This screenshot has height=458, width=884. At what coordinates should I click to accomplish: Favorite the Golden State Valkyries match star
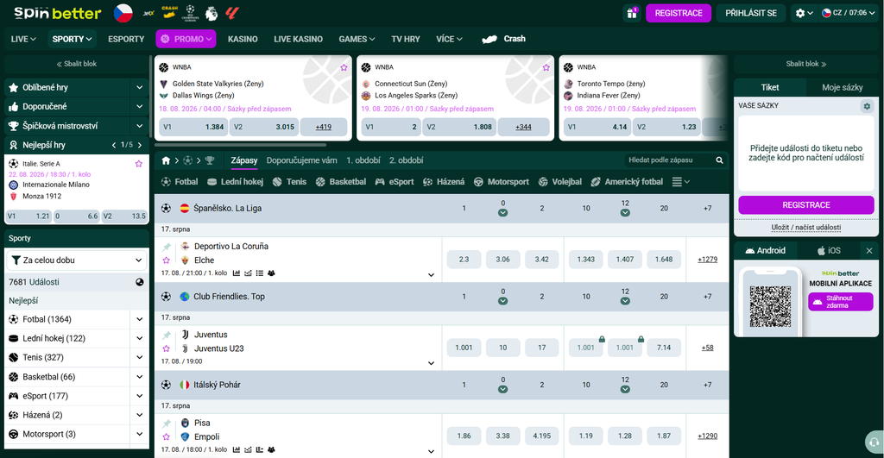pos(344,67)
